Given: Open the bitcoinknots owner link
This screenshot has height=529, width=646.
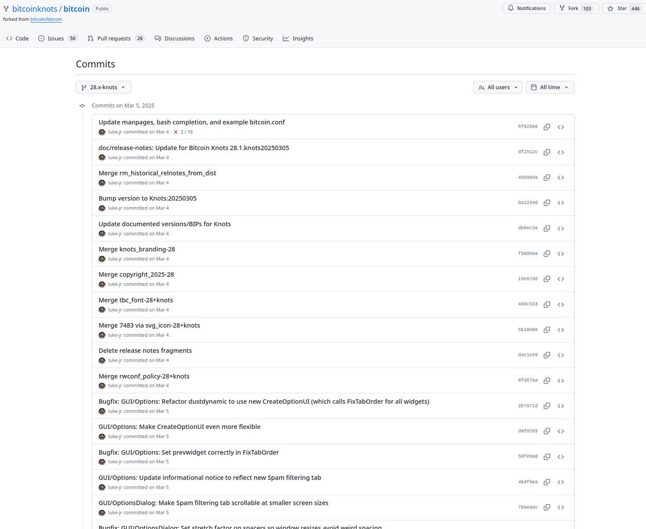Looking at the screenshot, I should [34, 9].
